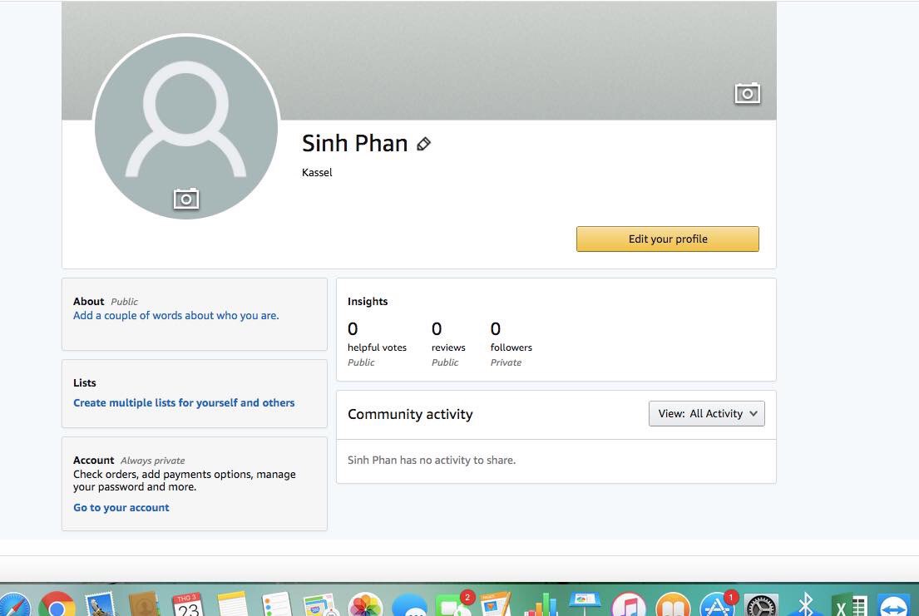Click the Insights heading
This screenshot has width=919, height=616.
[x=368, y=301]
